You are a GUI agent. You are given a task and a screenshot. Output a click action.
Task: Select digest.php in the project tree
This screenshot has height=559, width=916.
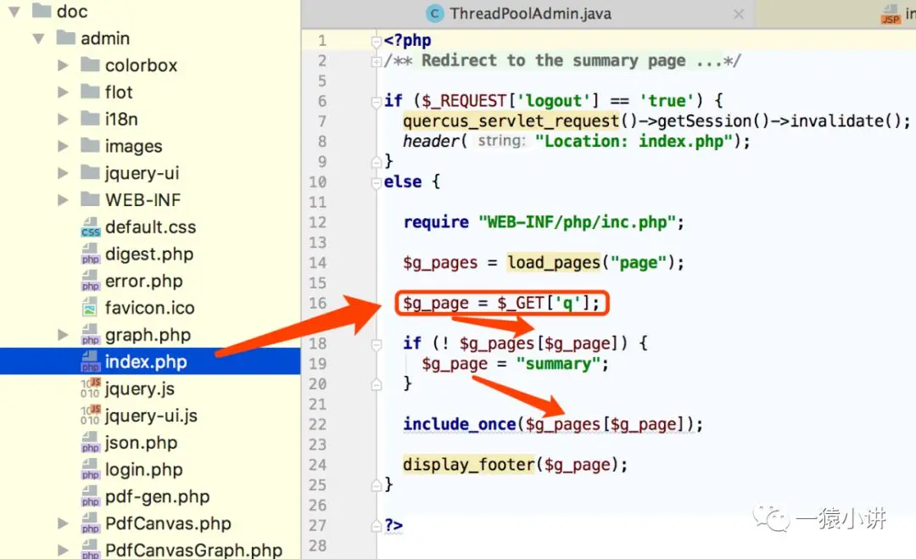coord(149,254)
